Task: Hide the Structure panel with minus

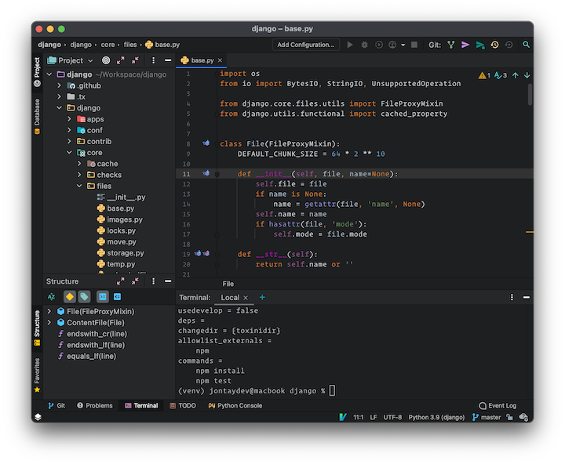Action: click(168, 281)
